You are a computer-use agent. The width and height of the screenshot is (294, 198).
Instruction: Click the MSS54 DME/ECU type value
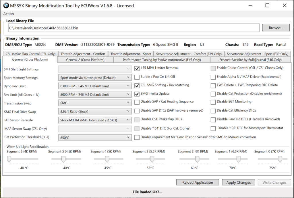(40, 45)
